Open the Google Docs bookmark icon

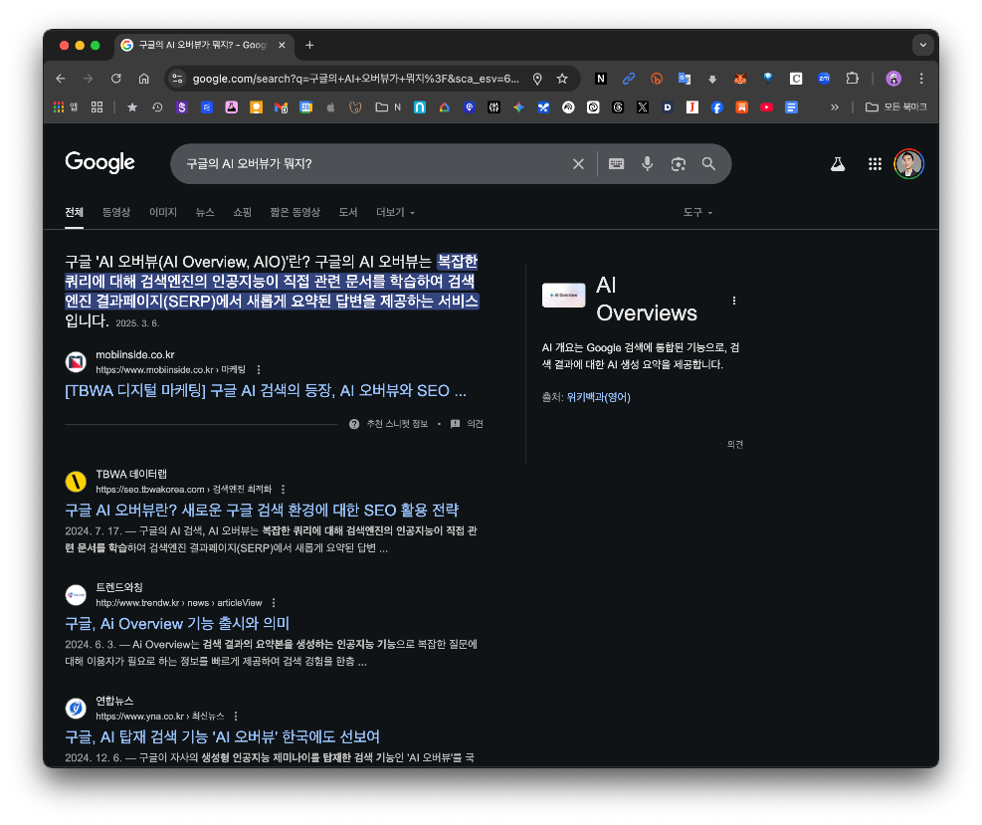(792, 107)
